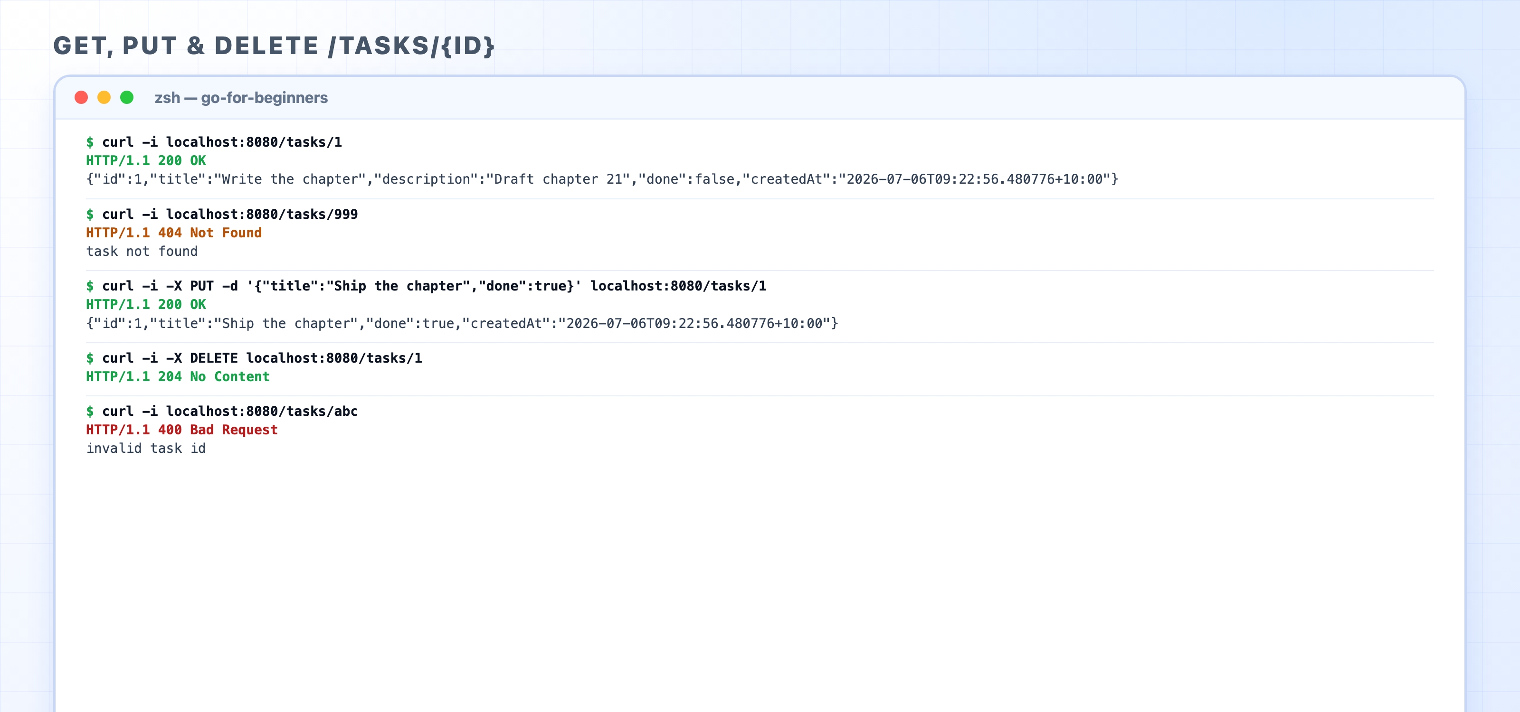Click the 'task not found' response text
The width and height of the screenshot is (1520, 712).
[142, 251]
